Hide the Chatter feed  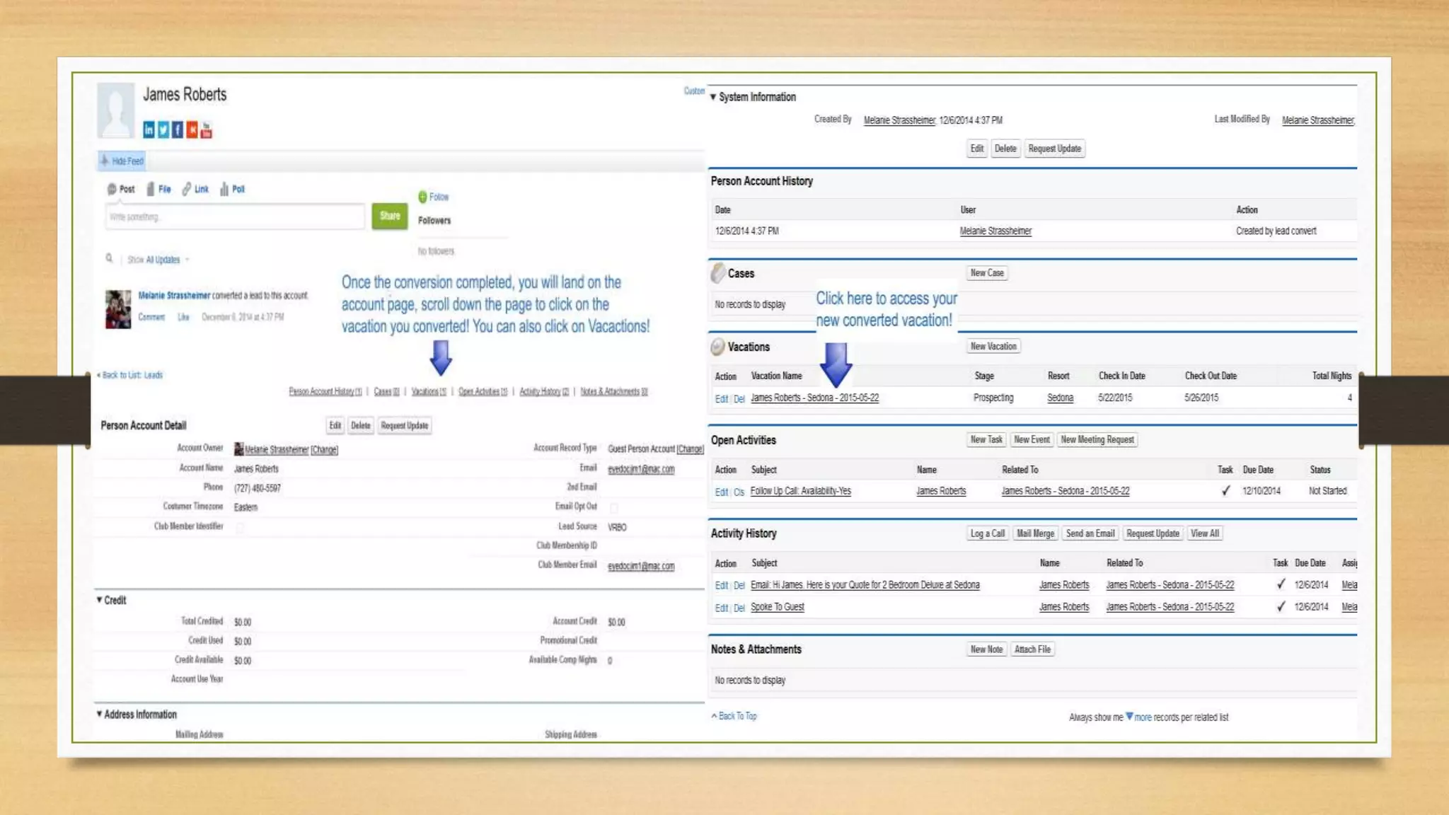[122, 161]
